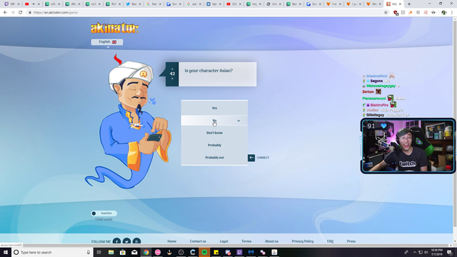Open Akinator's Twitter follow icon
This screenshot has width=457, height=257.
(126, 241)
